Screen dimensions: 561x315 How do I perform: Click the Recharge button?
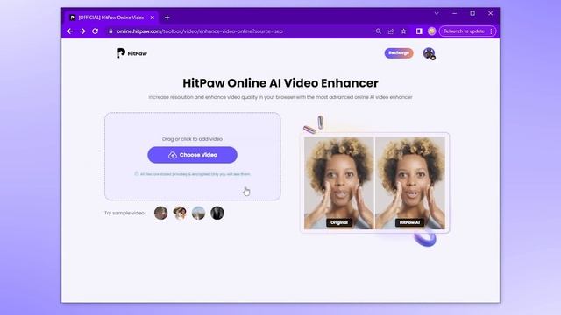(399, 53)
